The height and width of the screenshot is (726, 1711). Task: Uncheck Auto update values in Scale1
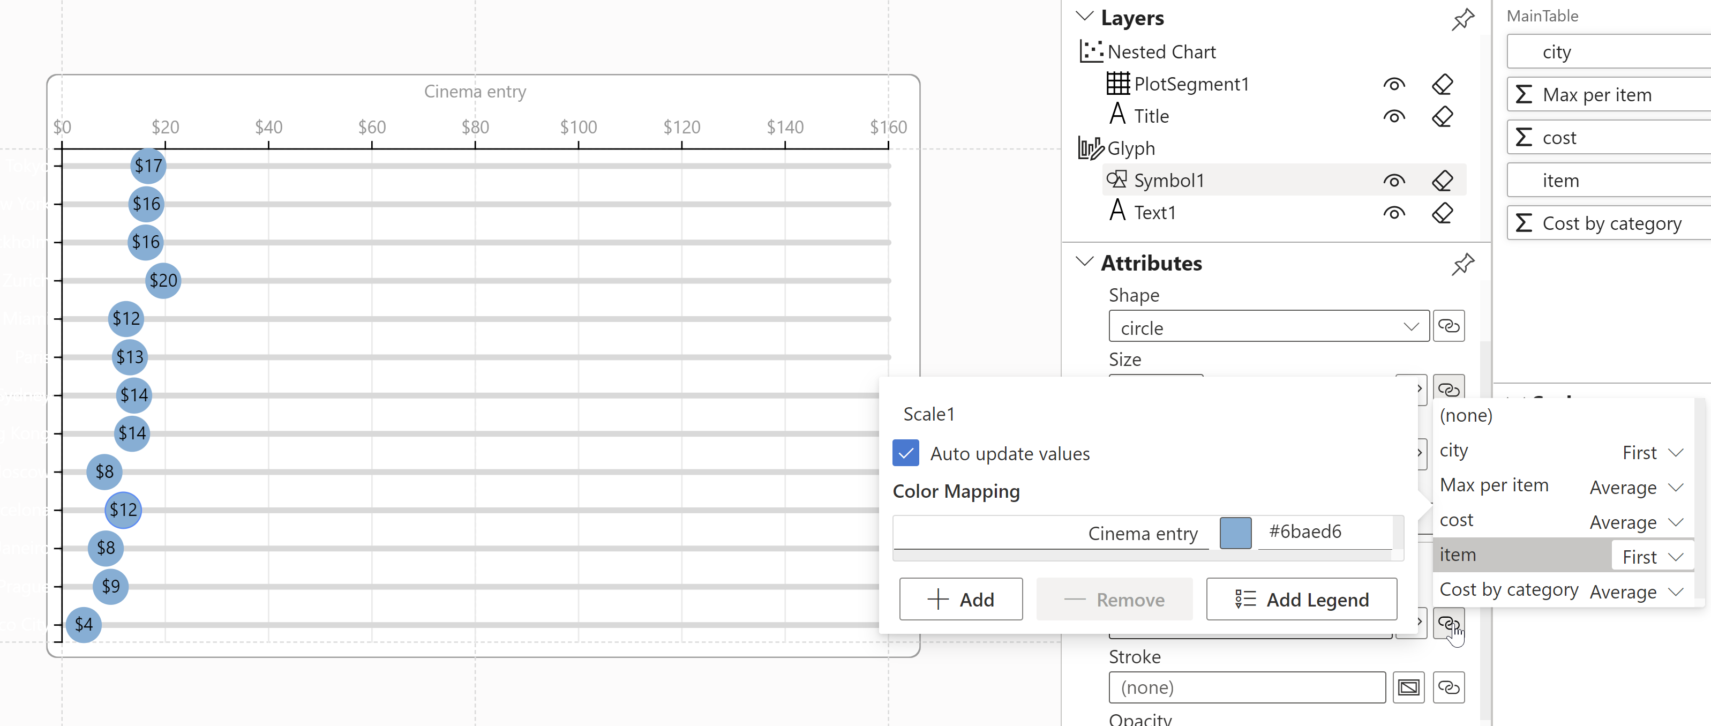click(905, 453)
